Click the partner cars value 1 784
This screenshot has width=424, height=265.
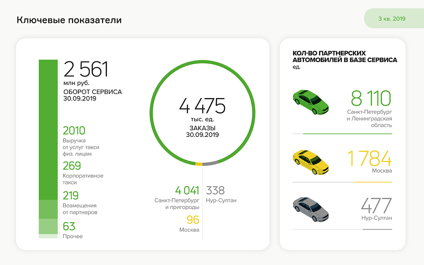[370, 158]
